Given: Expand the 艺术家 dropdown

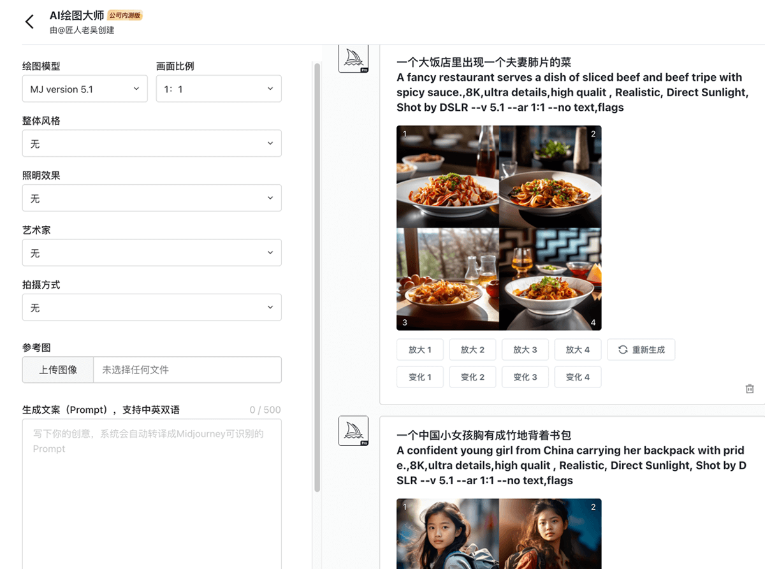Looking at the screenshot, I should click(152, 253).
